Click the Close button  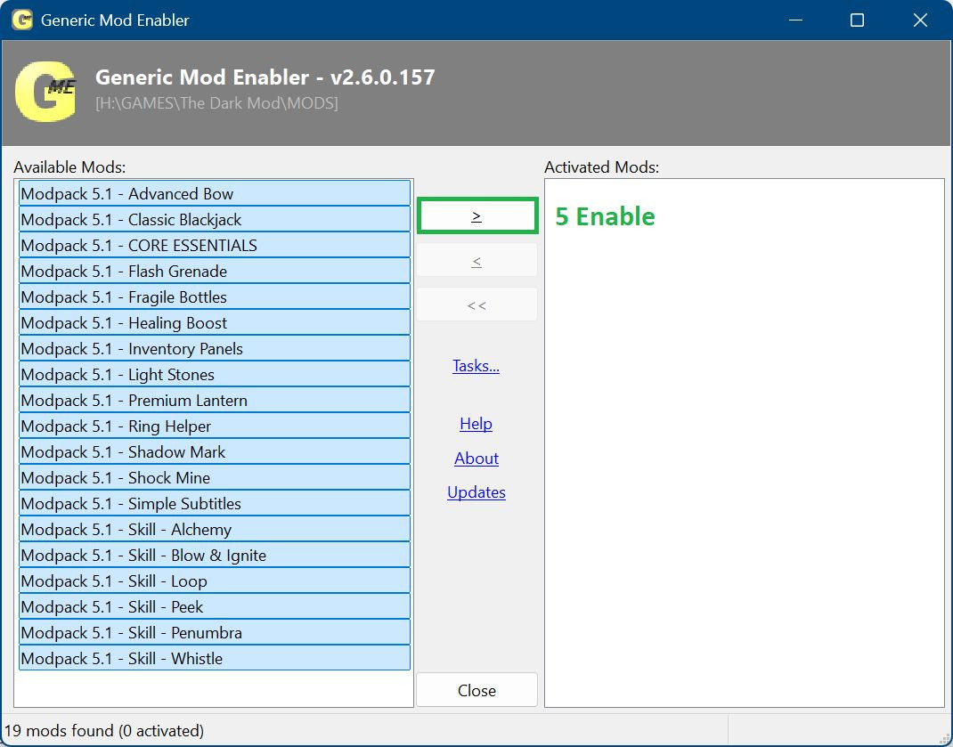[x=476, y=690]
